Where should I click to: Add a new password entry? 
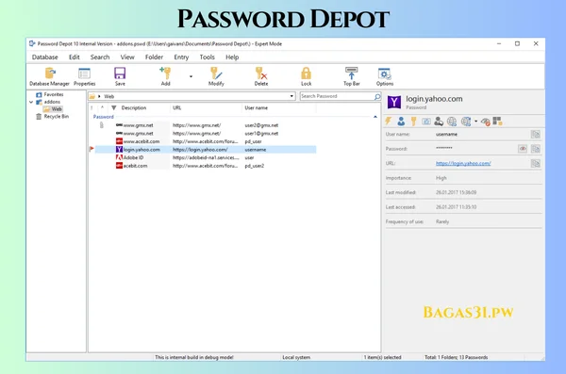(165, 76)
